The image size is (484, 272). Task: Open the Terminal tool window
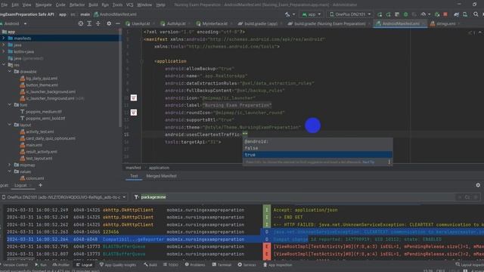coord(222,264)
